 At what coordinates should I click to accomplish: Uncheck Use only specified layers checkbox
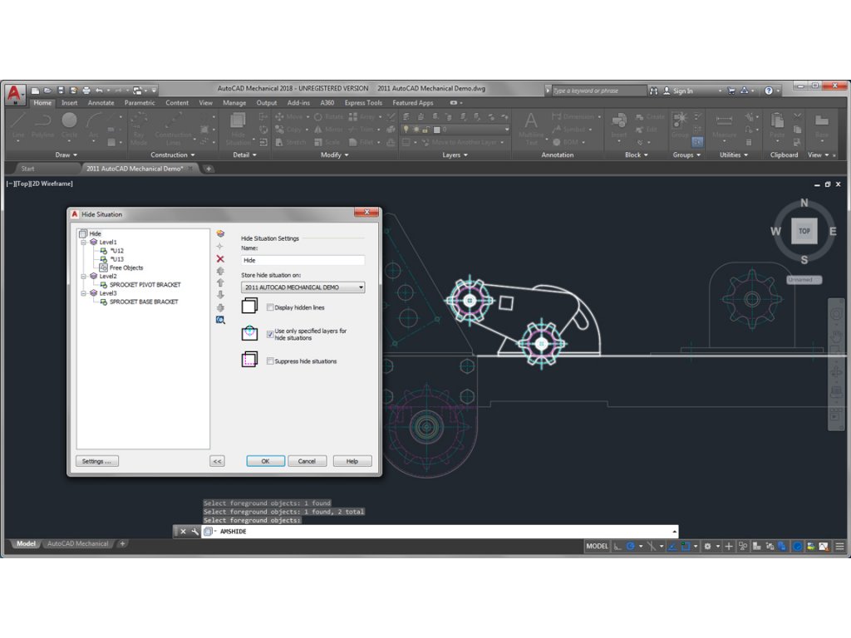click(x=270, y=334)
